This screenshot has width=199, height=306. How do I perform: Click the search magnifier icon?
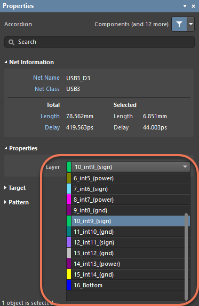click(x=12, y=42)
